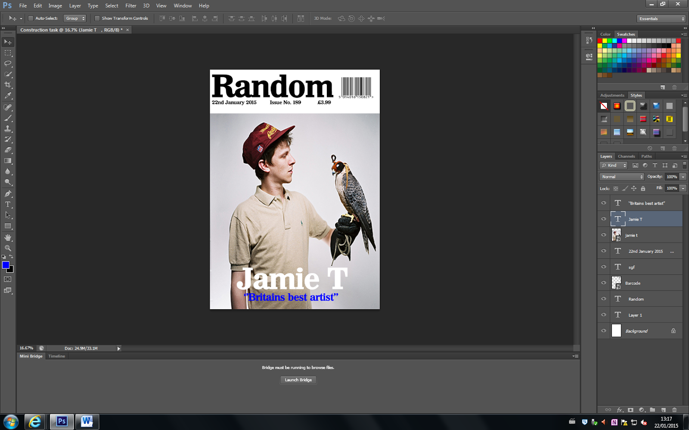This screenshot has width=689, height=430.
Task: Select the Lasso tool
Action: pos(8,64)
